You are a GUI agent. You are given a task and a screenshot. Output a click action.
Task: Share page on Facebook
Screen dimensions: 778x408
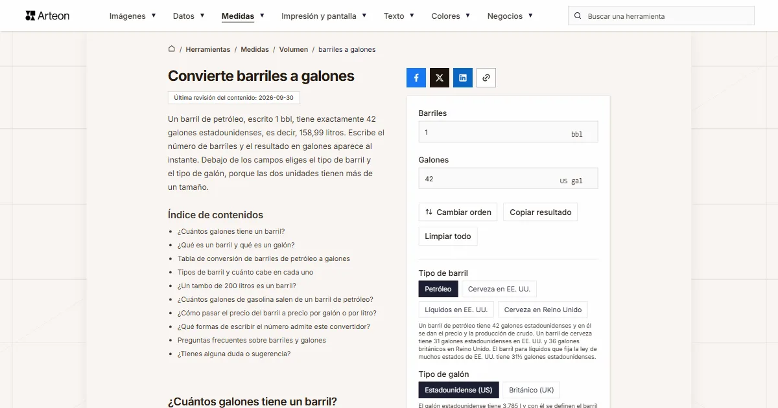416,78
